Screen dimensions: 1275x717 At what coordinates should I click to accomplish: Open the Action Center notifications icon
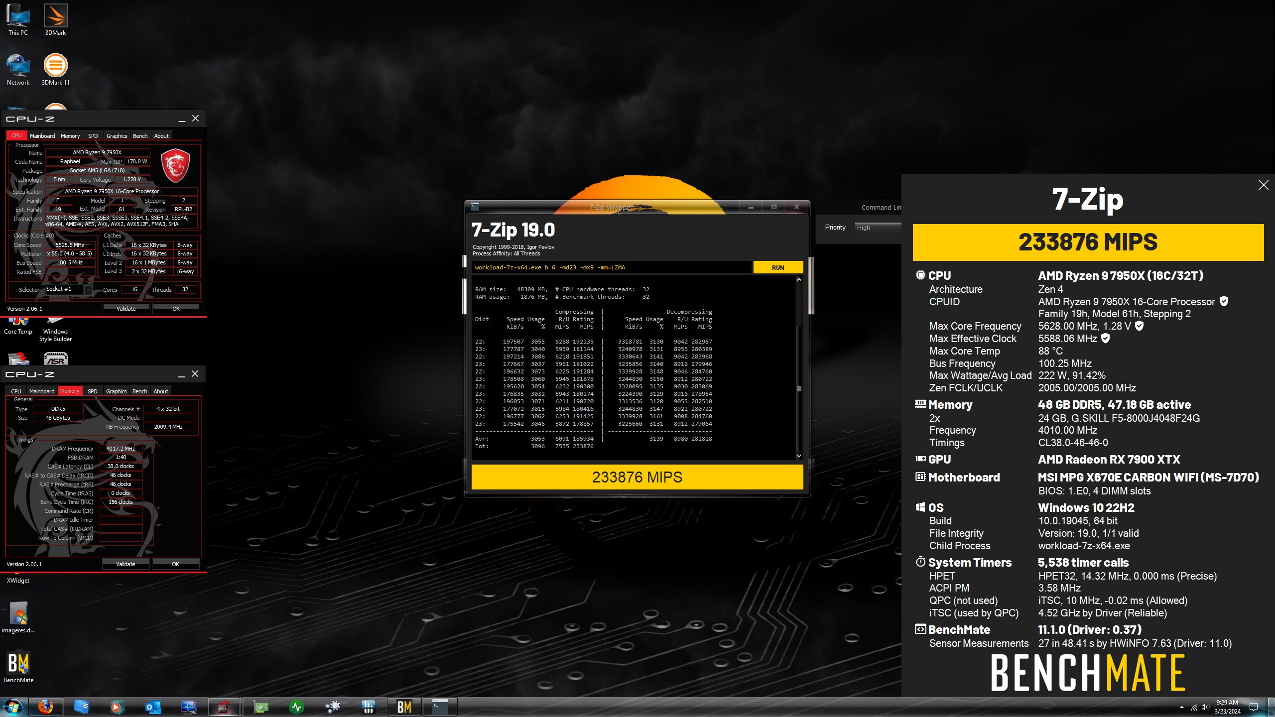coord(1254,707)
